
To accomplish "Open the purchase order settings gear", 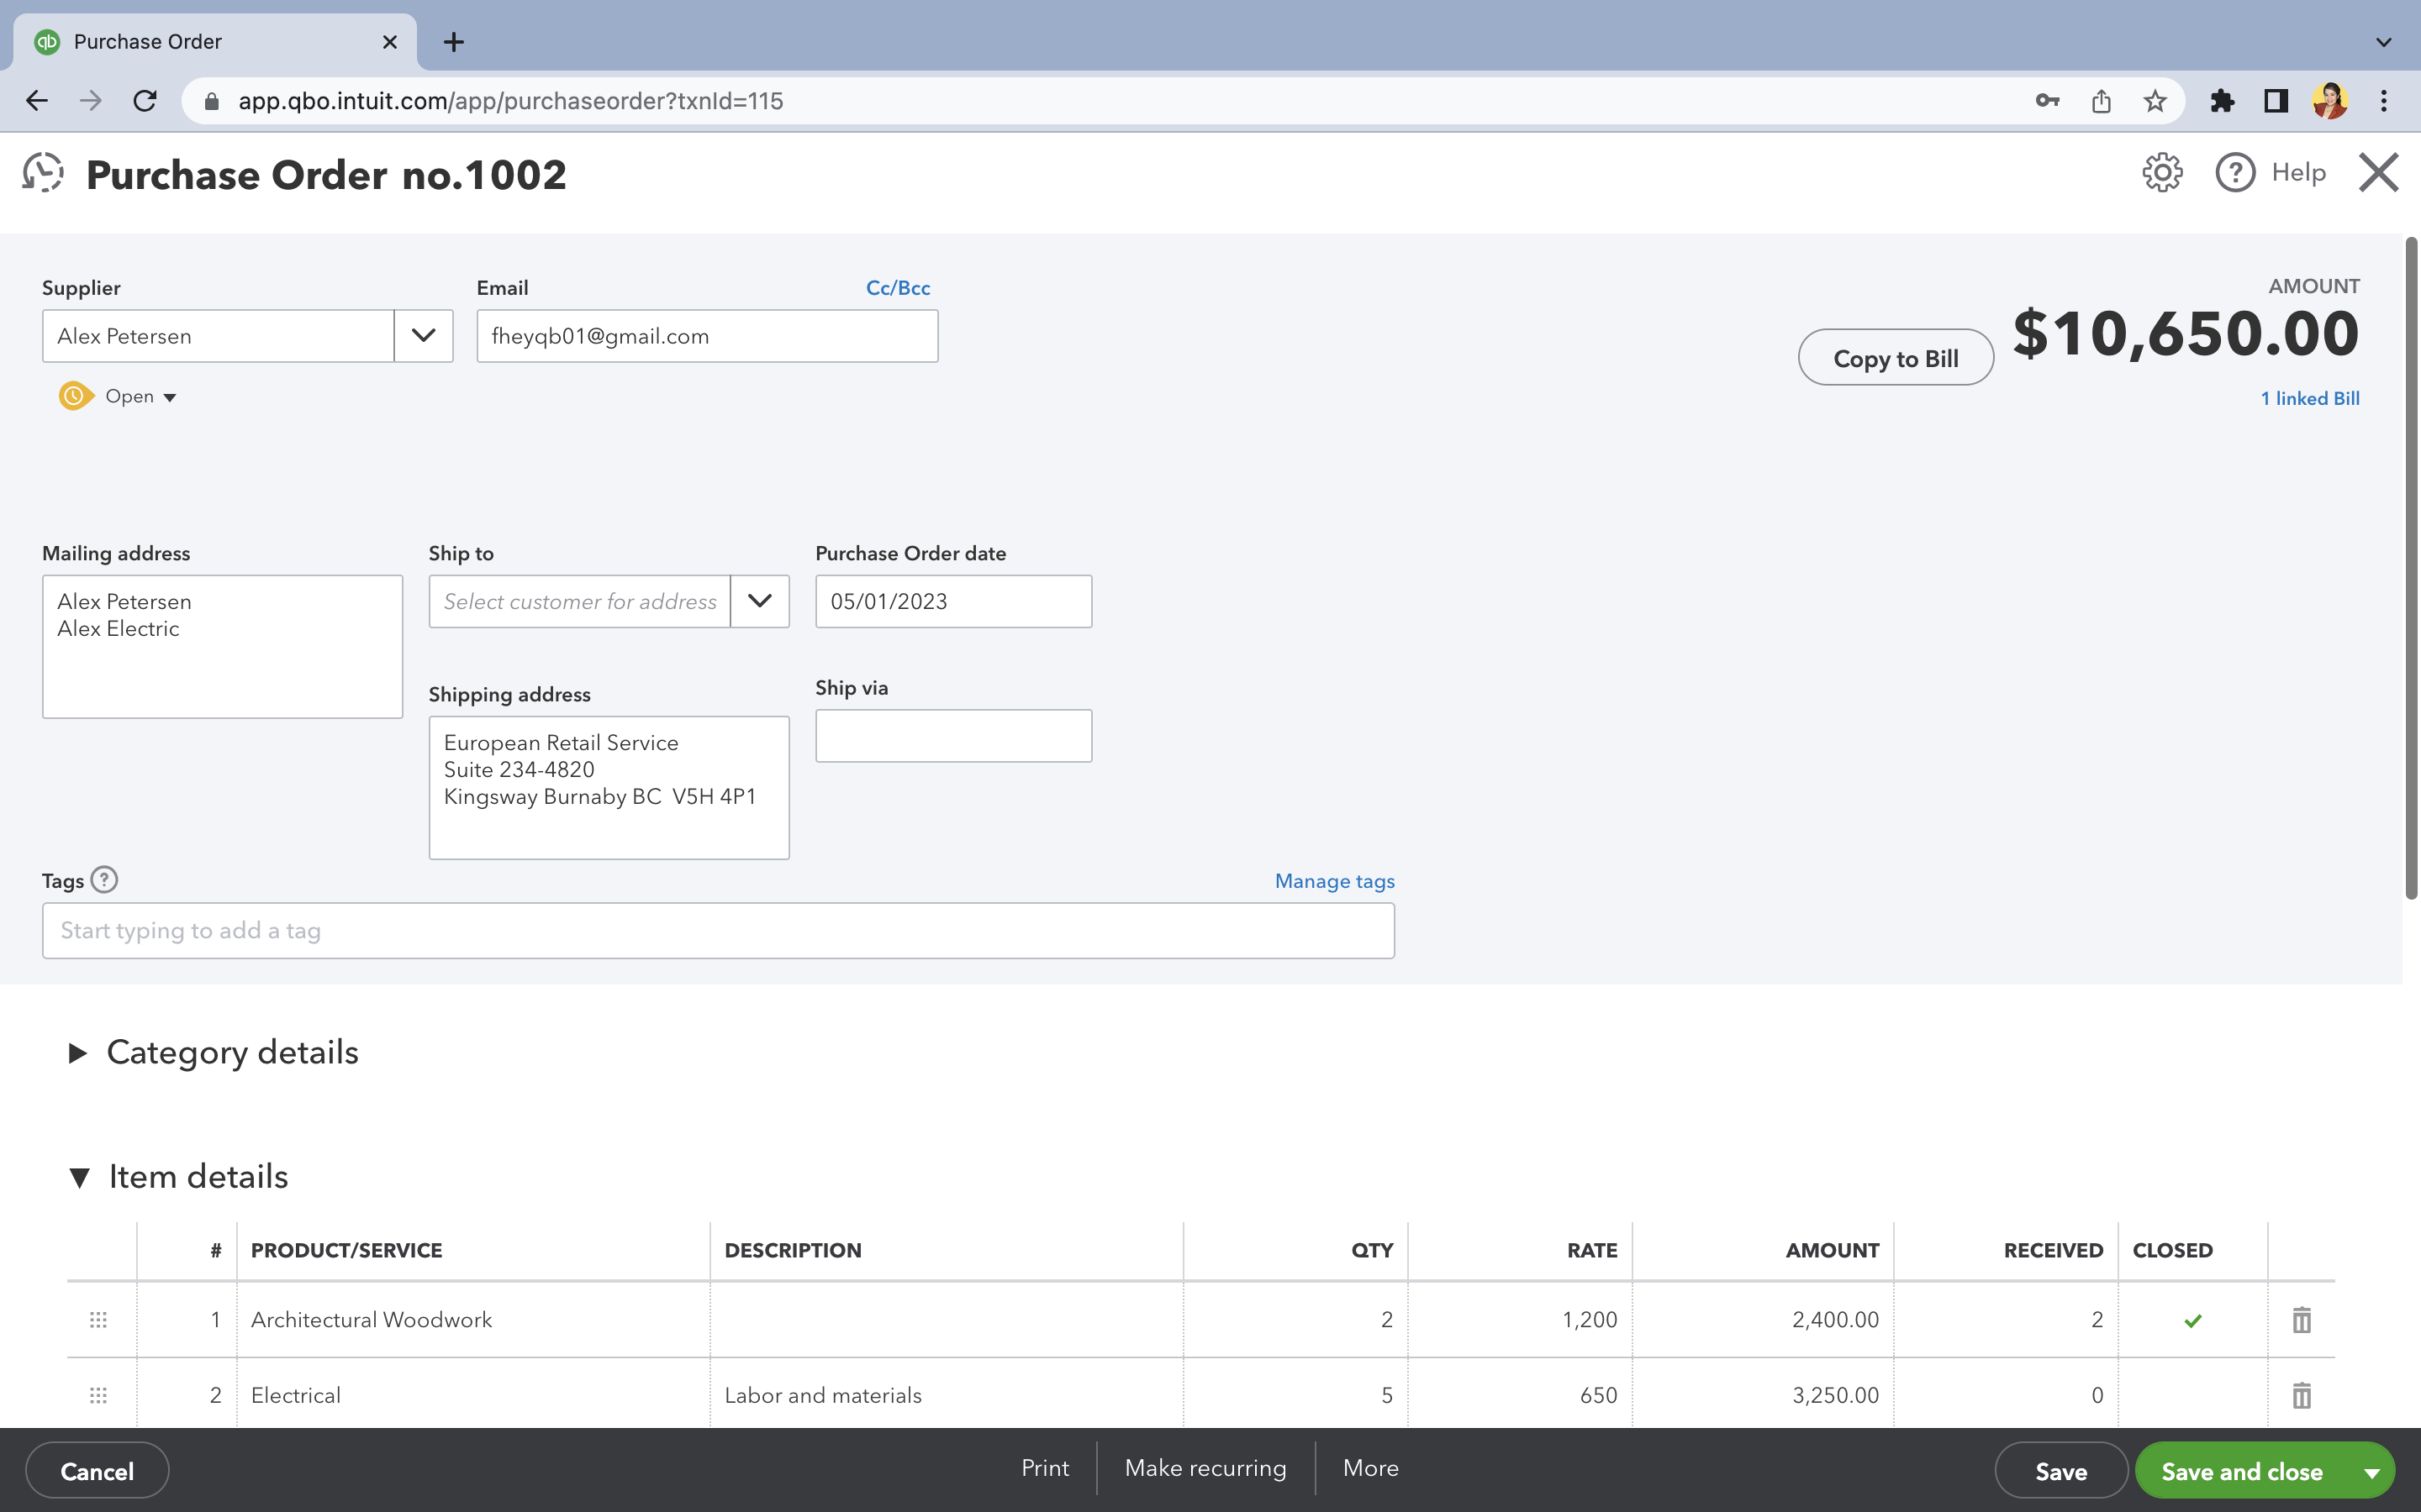I will pos(2162,173).
